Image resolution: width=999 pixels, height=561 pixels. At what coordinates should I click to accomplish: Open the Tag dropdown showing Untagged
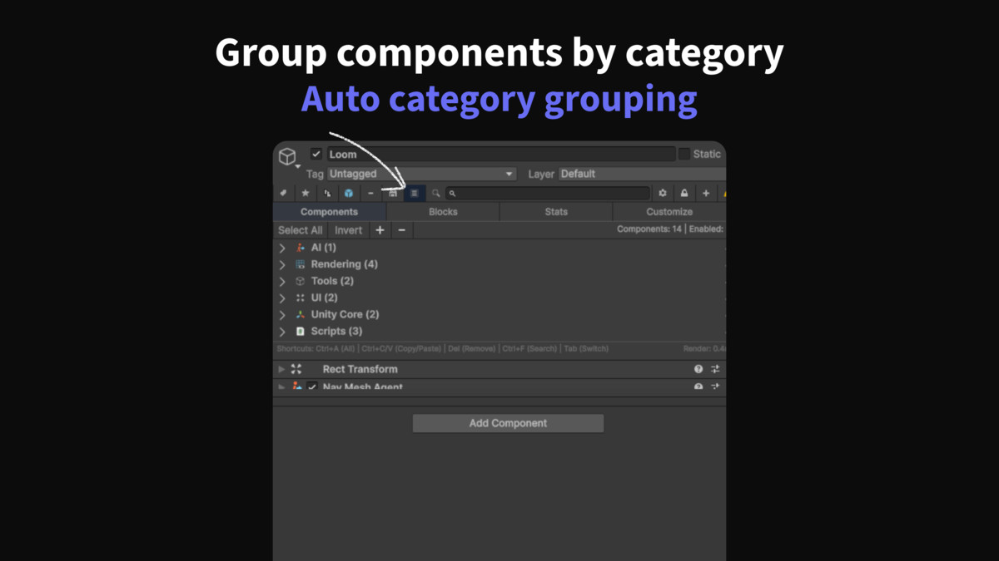[x=421, y=174]
